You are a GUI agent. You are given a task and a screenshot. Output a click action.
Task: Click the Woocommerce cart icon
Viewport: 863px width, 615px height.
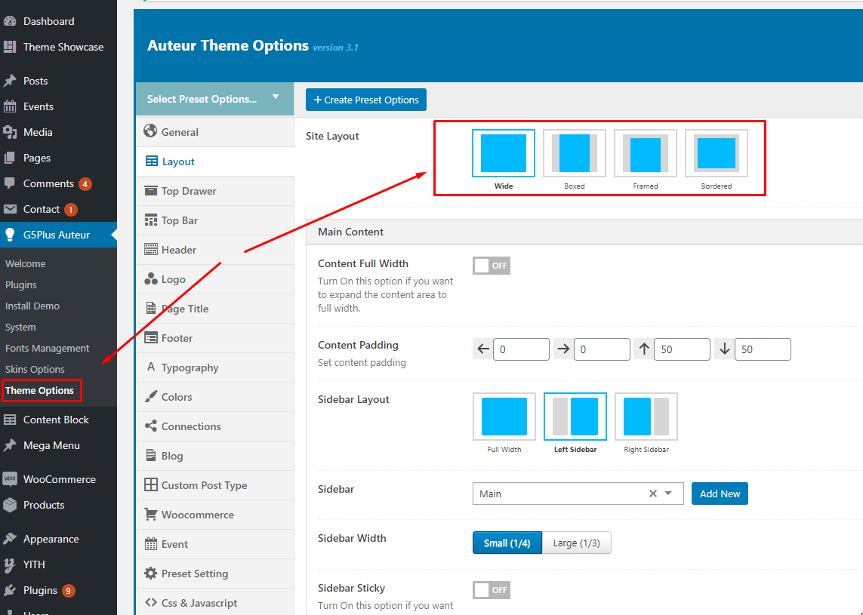151,515
